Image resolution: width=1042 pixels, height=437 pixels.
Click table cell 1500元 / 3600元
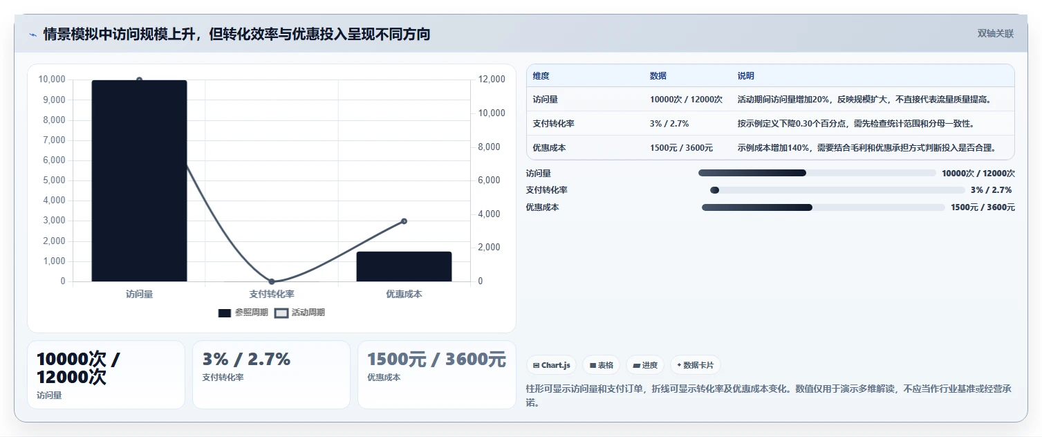click(681, 148)
